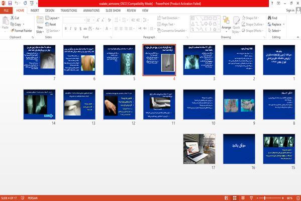Start Slide Show from status bar icon
This screenshot has height=201, width=301.
pos(251,198)
